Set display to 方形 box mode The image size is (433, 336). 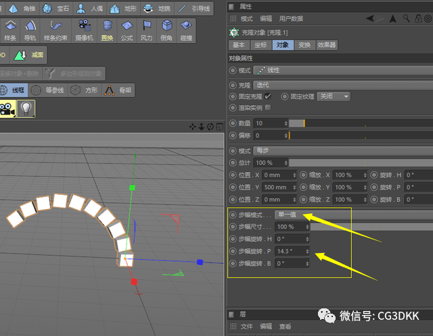pos(85,90)
